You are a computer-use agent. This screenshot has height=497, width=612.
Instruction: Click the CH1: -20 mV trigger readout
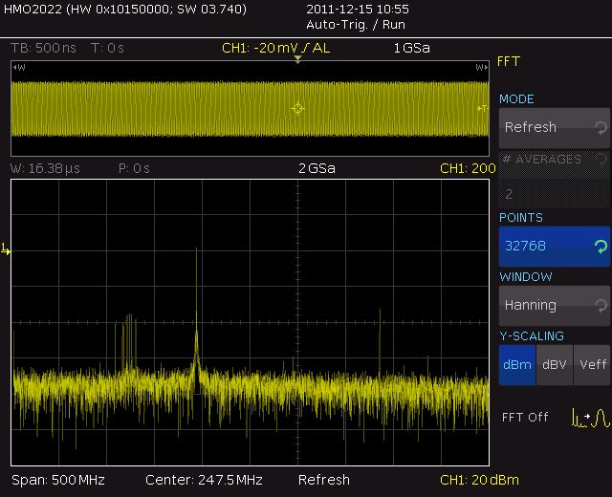click(276, 48)
